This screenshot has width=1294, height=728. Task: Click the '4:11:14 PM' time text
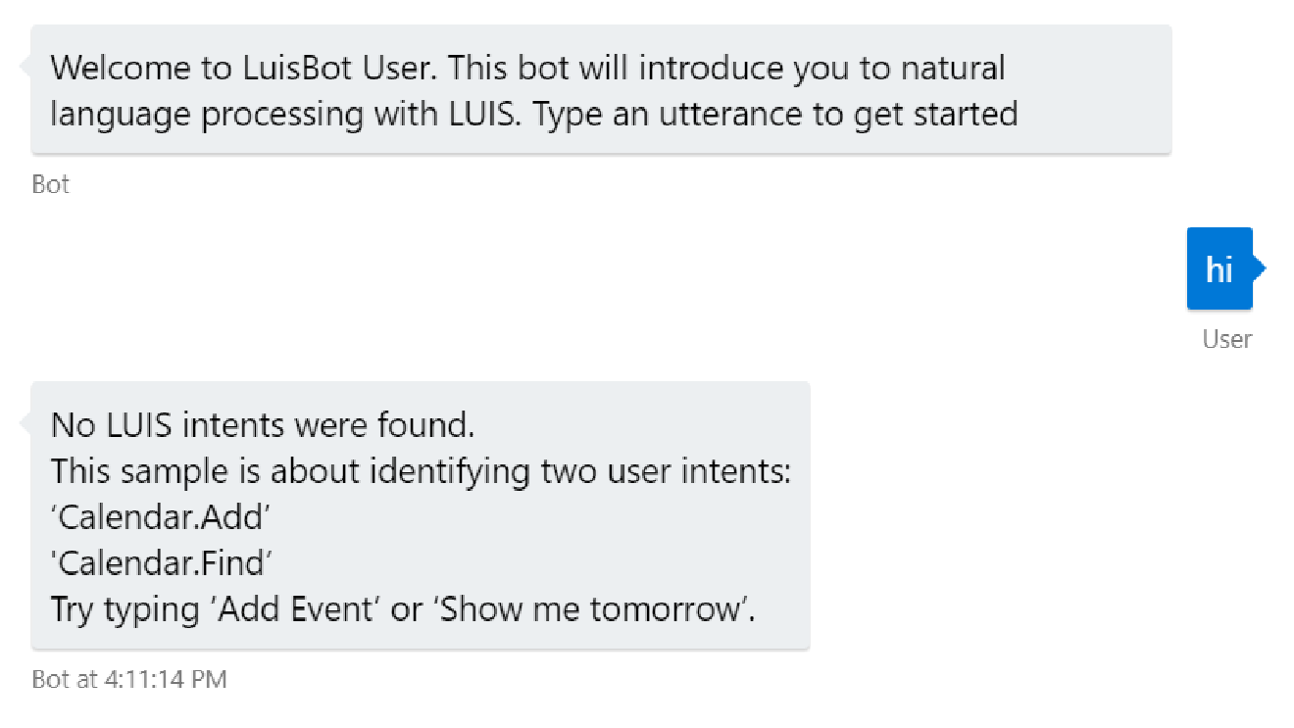coord(165,679)
